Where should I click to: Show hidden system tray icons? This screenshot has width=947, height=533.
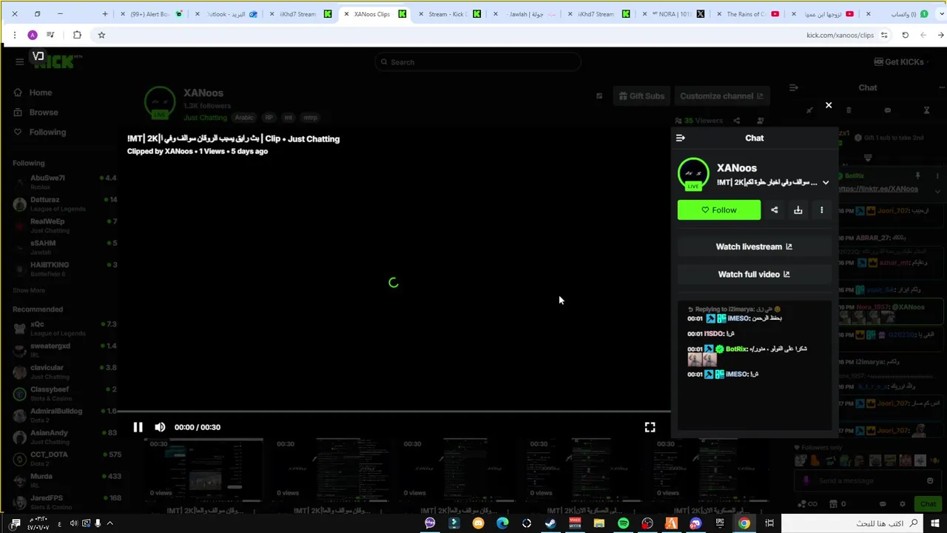click(x=109, y=523)
